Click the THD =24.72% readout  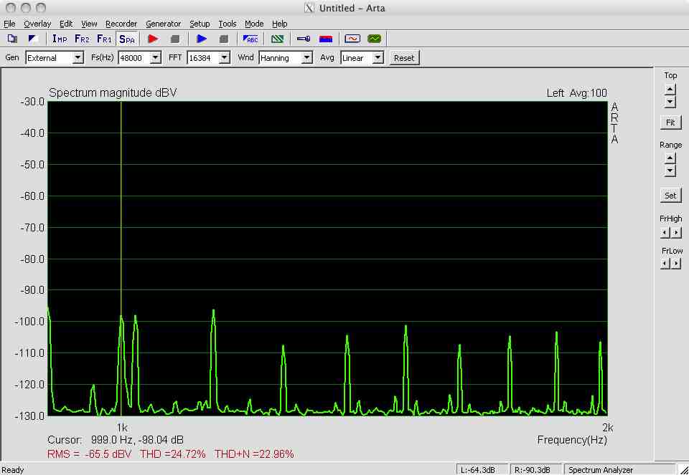pos(173,454)
